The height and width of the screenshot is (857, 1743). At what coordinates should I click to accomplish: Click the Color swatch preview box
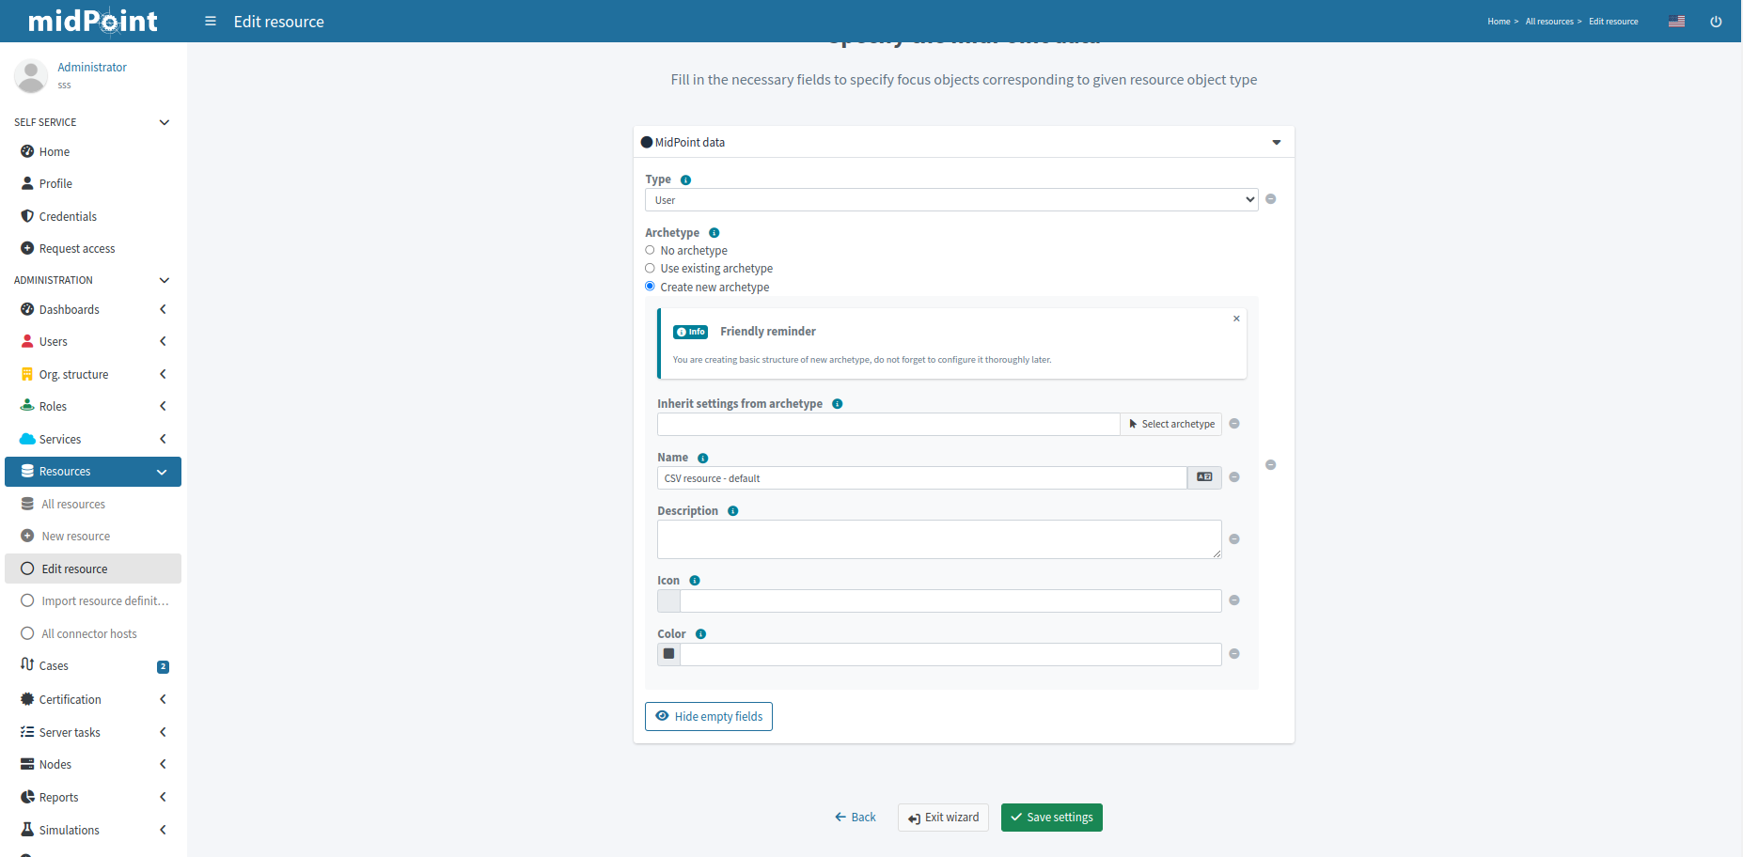click(x=668, y=654)
